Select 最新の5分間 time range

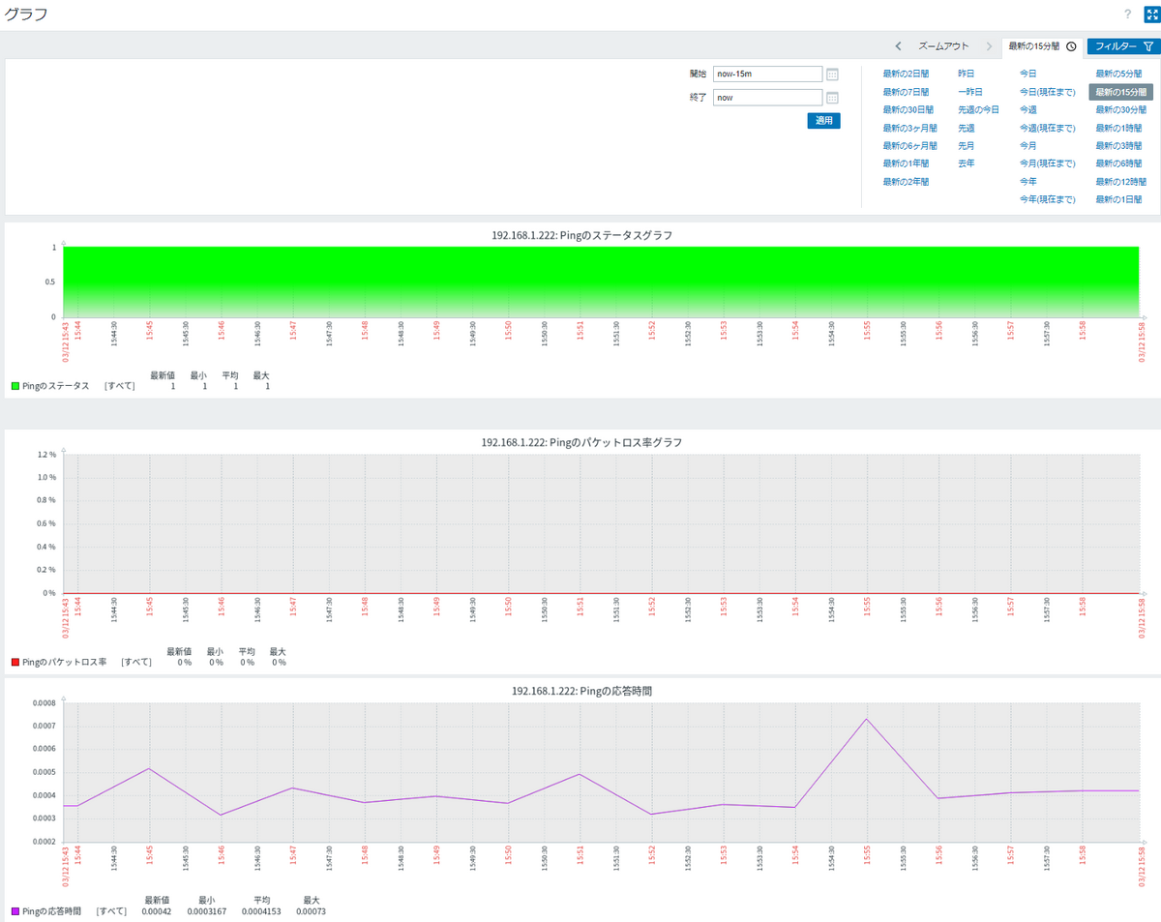pos(1118,73)
